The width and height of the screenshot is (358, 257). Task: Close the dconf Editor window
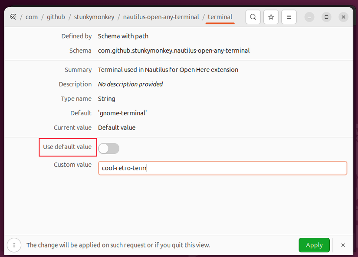tap(343, 17)
